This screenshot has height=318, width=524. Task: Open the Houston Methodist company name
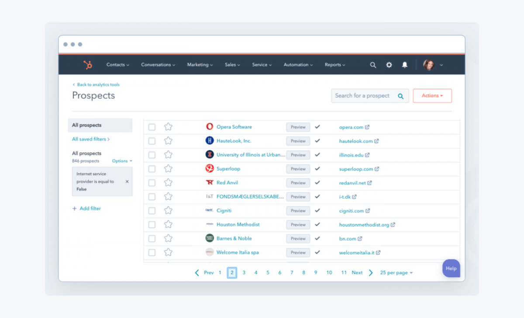coord(238,225)
